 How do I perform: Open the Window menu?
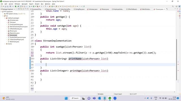[x=48, y=4]
